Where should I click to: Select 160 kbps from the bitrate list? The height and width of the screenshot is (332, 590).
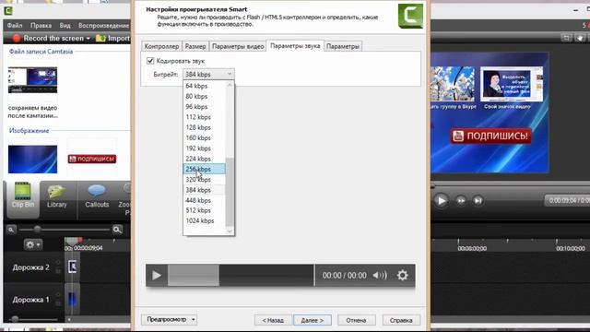(204, 137)
